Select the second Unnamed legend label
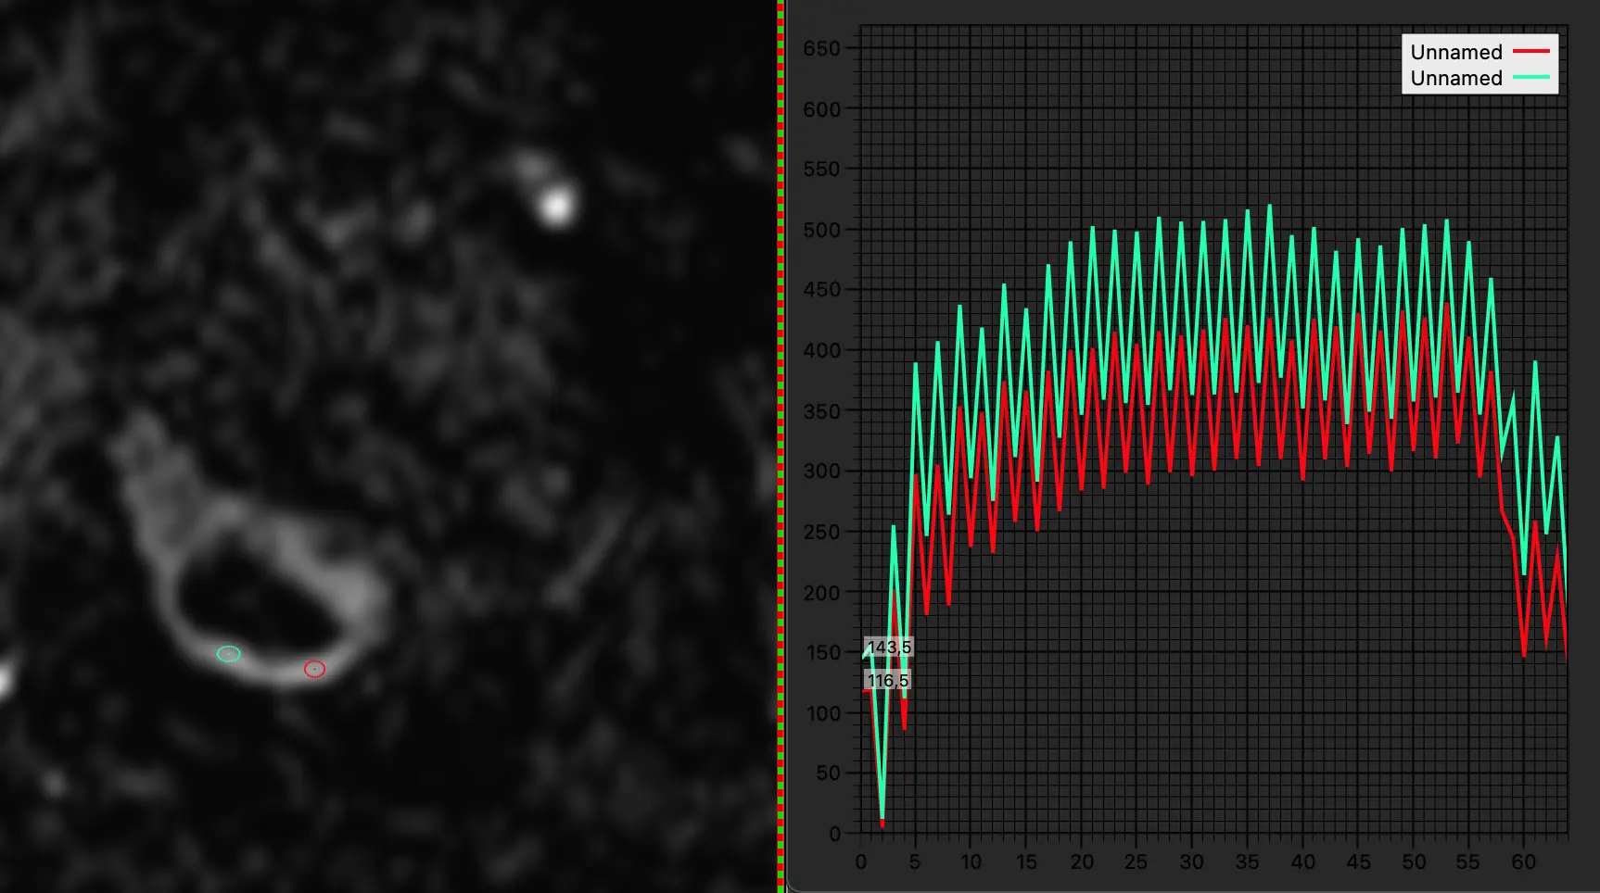Image resolution: width=1600 pixels, height=893 pixels. point(1456,78)
